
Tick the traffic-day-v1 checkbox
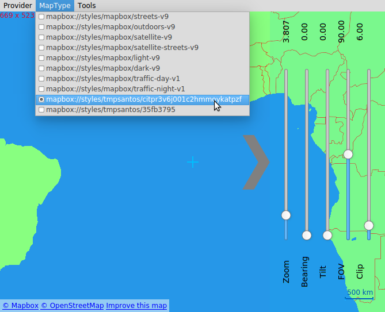tap(41, 79)
